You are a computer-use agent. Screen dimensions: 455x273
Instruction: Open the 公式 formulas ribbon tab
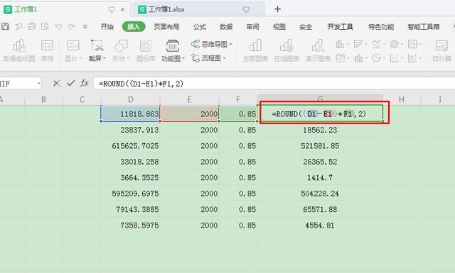pyautogui.click(x=200, y=27)
